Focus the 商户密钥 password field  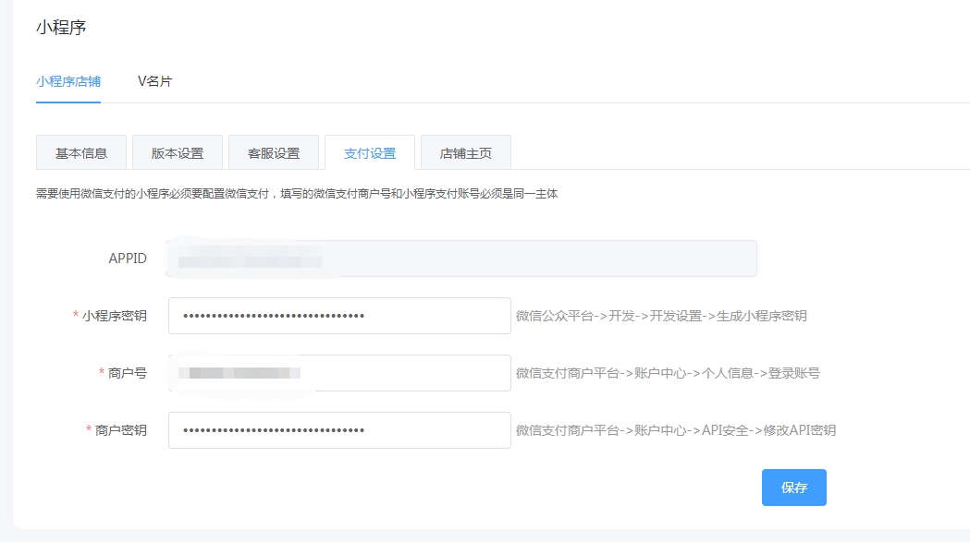coord(339,430)
